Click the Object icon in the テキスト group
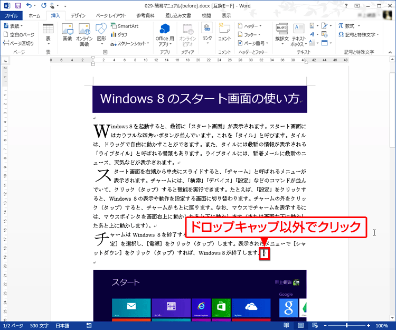This screenshot has width=396, height=330. 325,43
